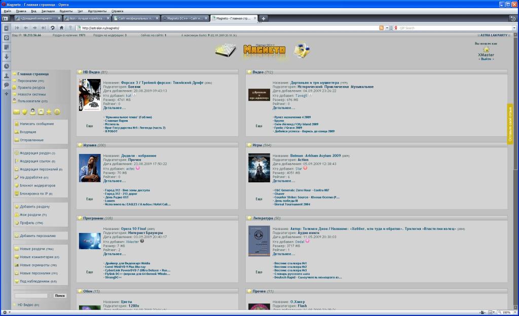Open Написать сообщение link

[36, 124]
